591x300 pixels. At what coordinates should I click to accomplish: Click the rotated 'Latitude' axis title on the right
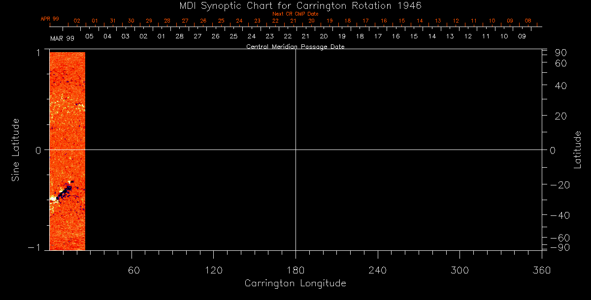click(578, 150)
